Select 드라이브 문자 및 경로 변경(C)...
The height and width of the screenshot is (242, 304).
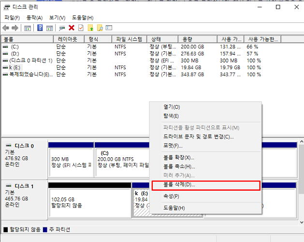click(x=206, y=137)
